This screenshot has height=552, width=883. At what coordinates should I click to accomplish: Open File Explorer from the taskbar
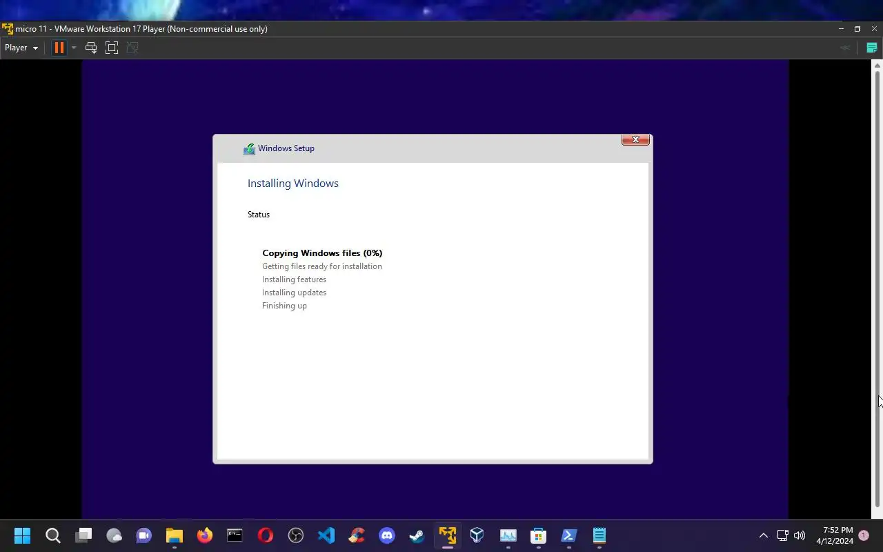174,535
